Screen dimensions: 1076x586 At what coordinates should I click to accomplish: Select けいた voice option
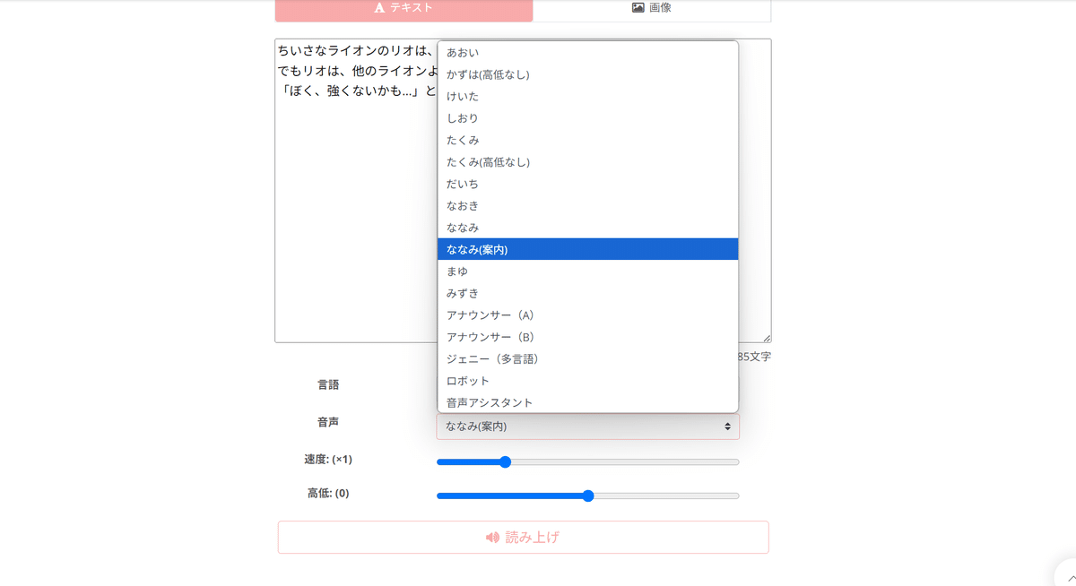click(587, 96)
